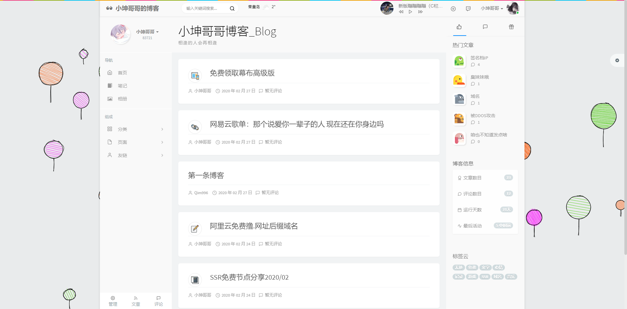
Task: Select the gift box tab in right panel
Action: pos(511,27)
